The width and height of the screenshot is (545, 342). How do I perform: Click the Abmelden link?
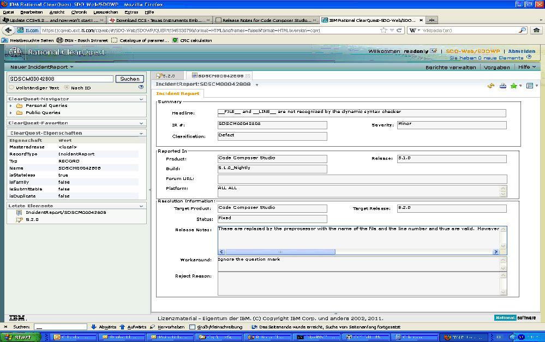click(522, 51)
